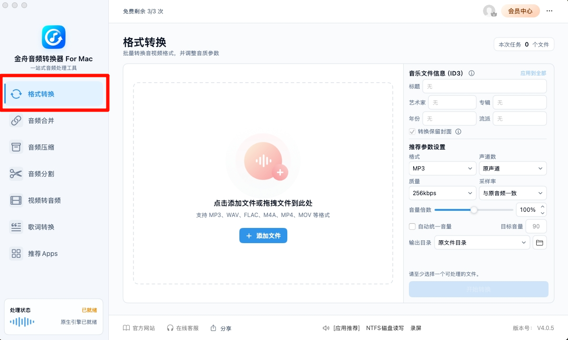
Task: Click the 应用到全部 link
Action: click(x=533, y=73)
